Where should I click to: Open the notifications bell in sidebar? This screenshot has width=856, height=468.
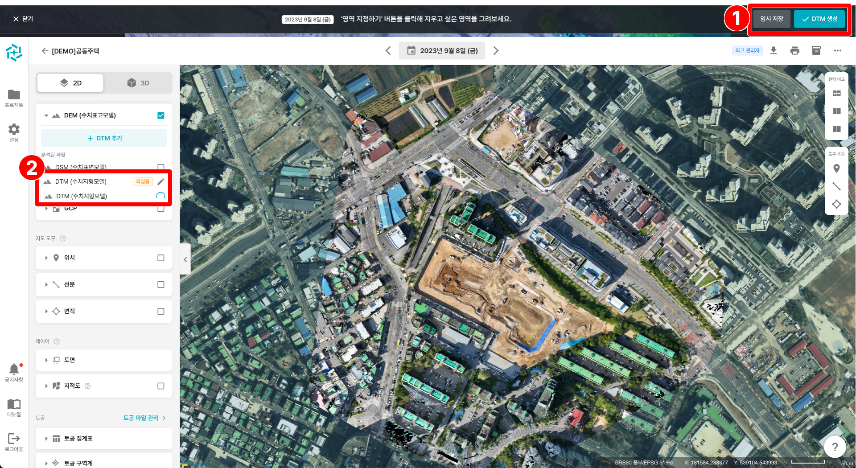coord(14,370)
